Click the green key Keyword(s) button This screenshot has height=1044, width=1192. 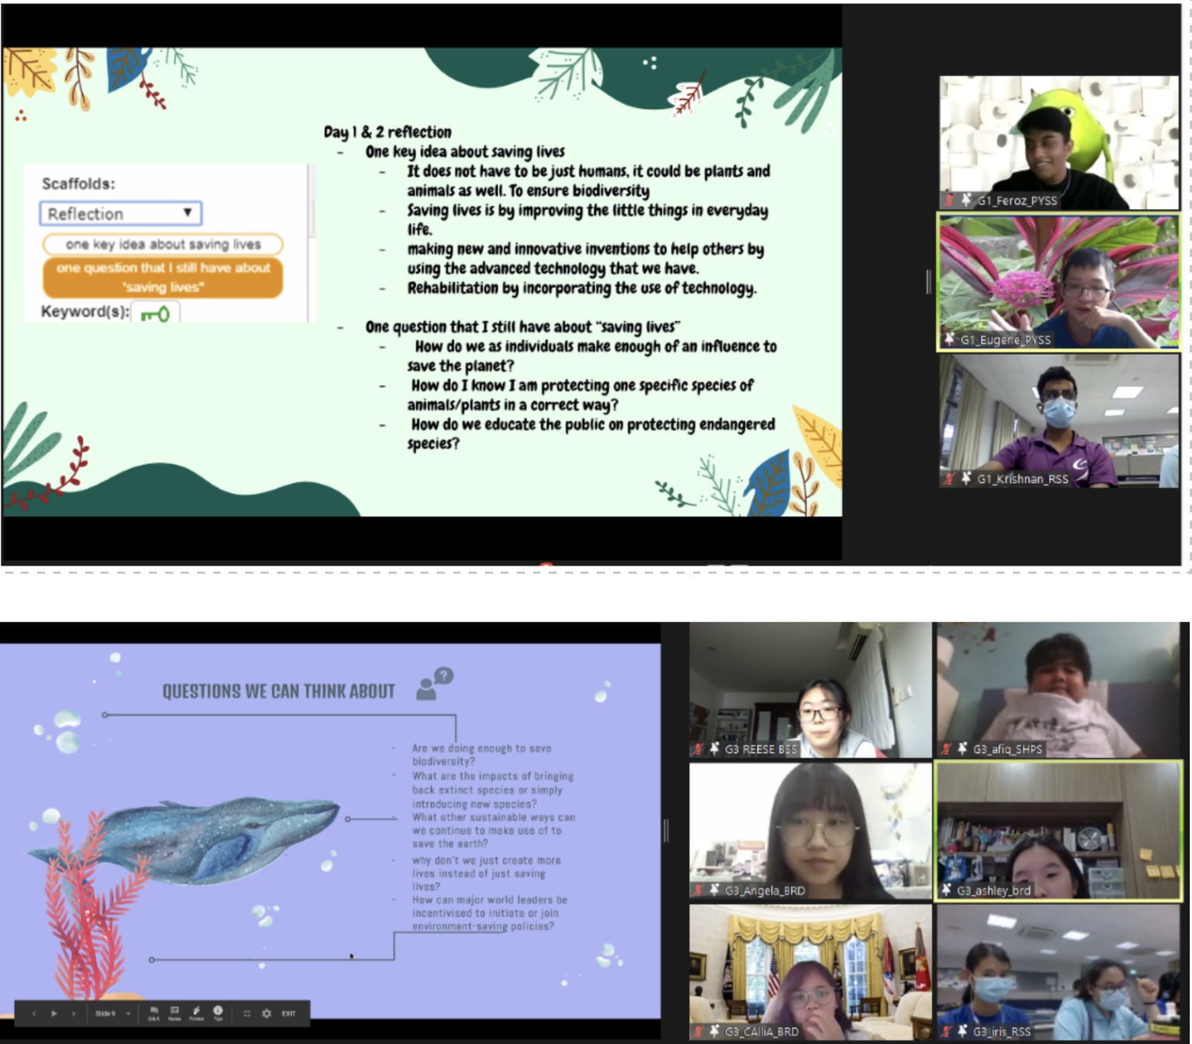pyautogui.click(x=155, y=314)
